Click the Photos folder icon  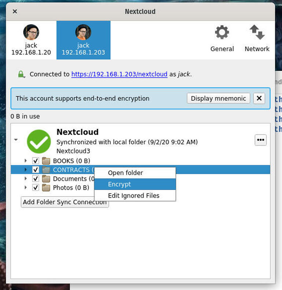(46, 187)
